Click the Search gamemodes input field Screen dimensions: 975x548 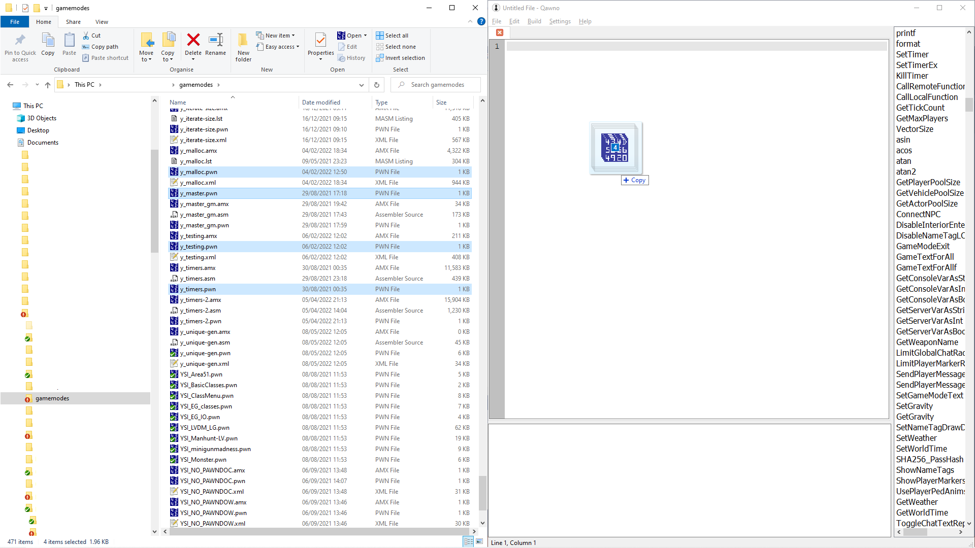[x=437, y=85]
